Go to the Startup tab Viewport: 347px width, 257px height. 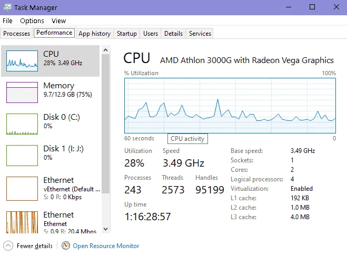(x=127, y=34)
